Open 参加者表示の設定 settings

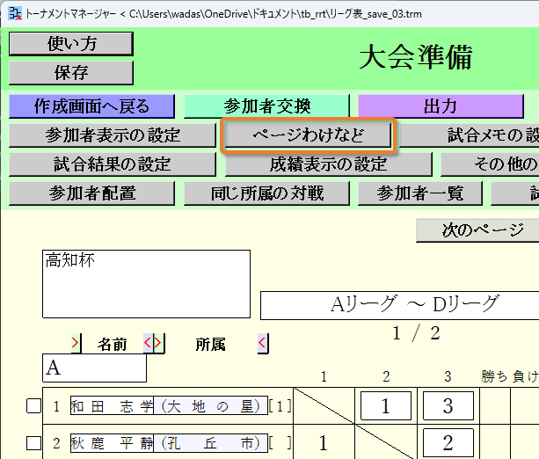[113, 135]
